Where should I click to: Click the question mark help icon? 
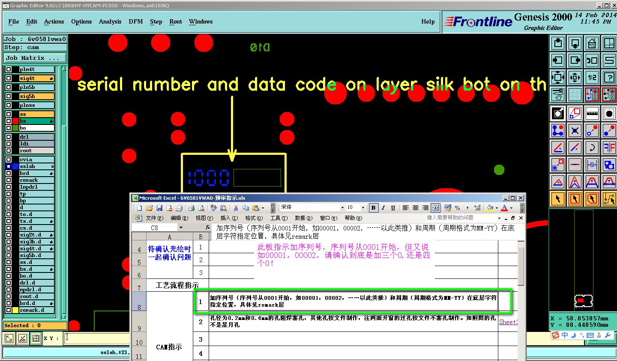click(609, 77)
